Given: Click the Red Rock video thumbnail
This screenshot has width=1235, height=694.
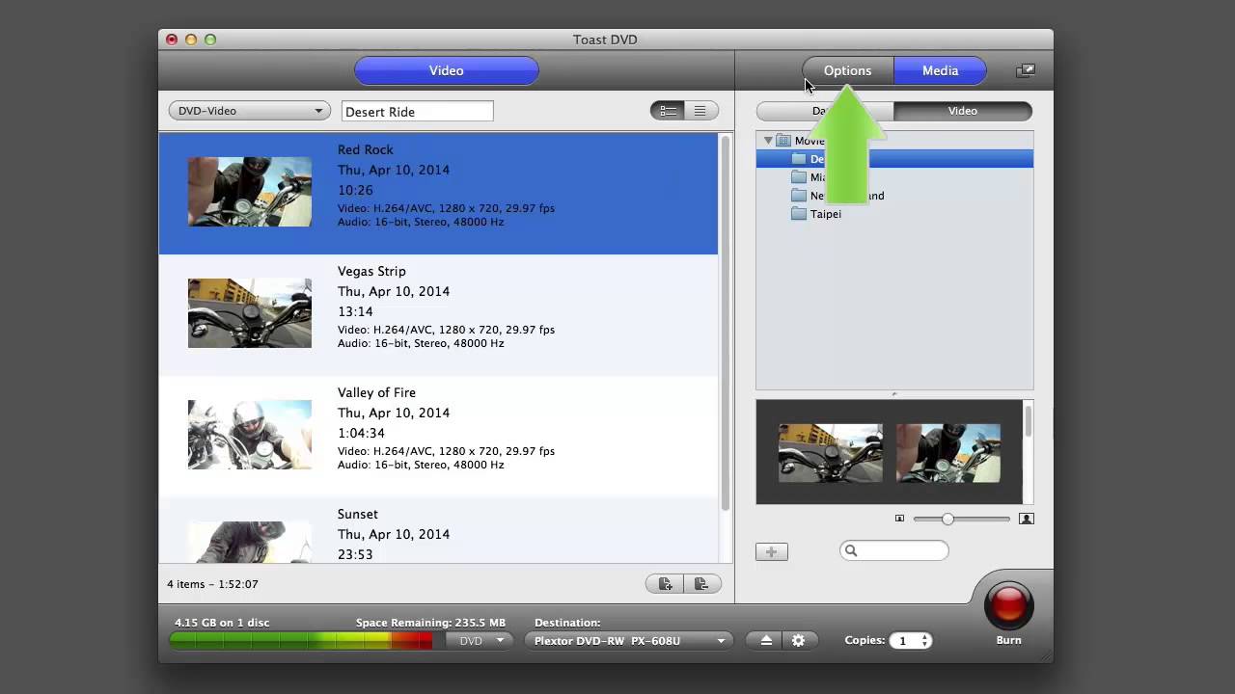Looking at the screenshot, I should (250, 192).
